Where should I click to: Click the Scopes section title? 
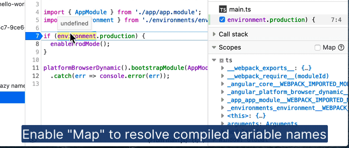pyautogui.click(x=230, y=47)
